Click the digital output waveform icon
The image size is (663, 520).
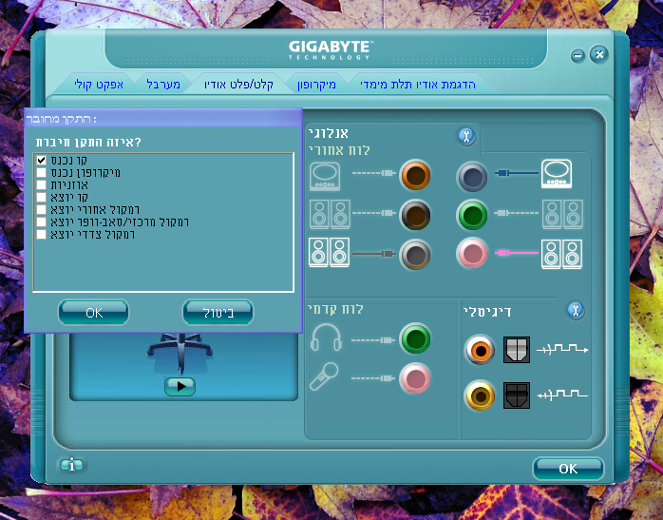pyautogui.click(x=562, y=349)
